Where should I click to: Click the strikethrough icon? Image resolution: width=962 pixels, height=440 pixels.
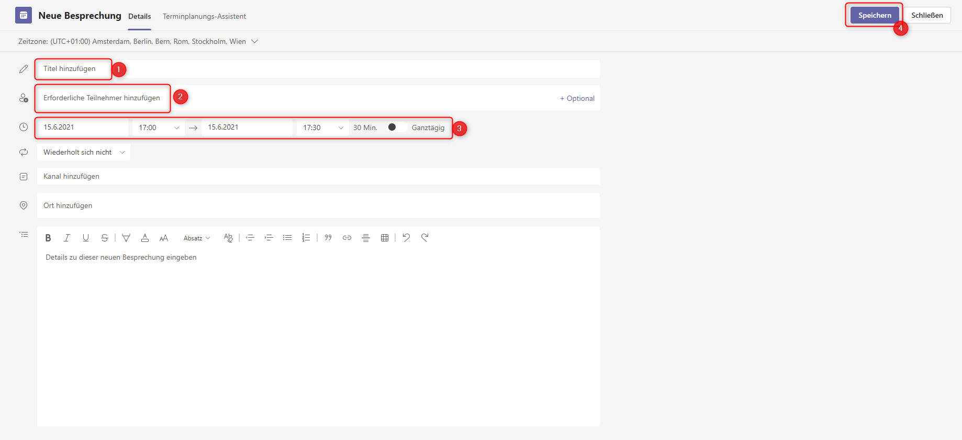105,238
